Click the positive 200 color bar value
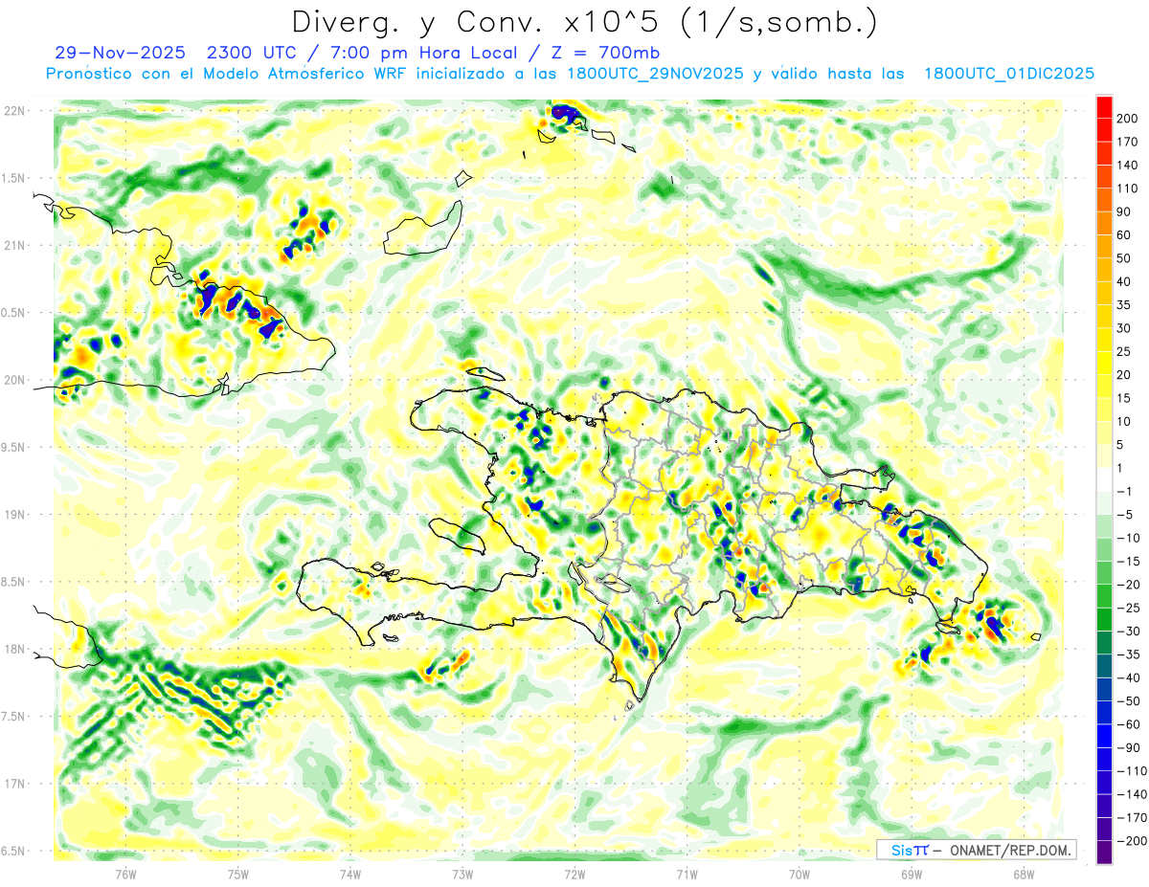Screen dimensions: 1149x887 [x=1128, y=119]
